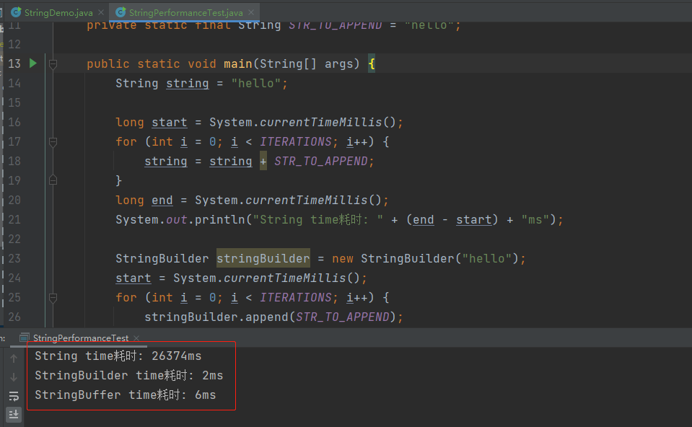The width and height of the screenshot is (692, 427).
Task: Close the StringDemo.java tab
Action: click(101, 12)
